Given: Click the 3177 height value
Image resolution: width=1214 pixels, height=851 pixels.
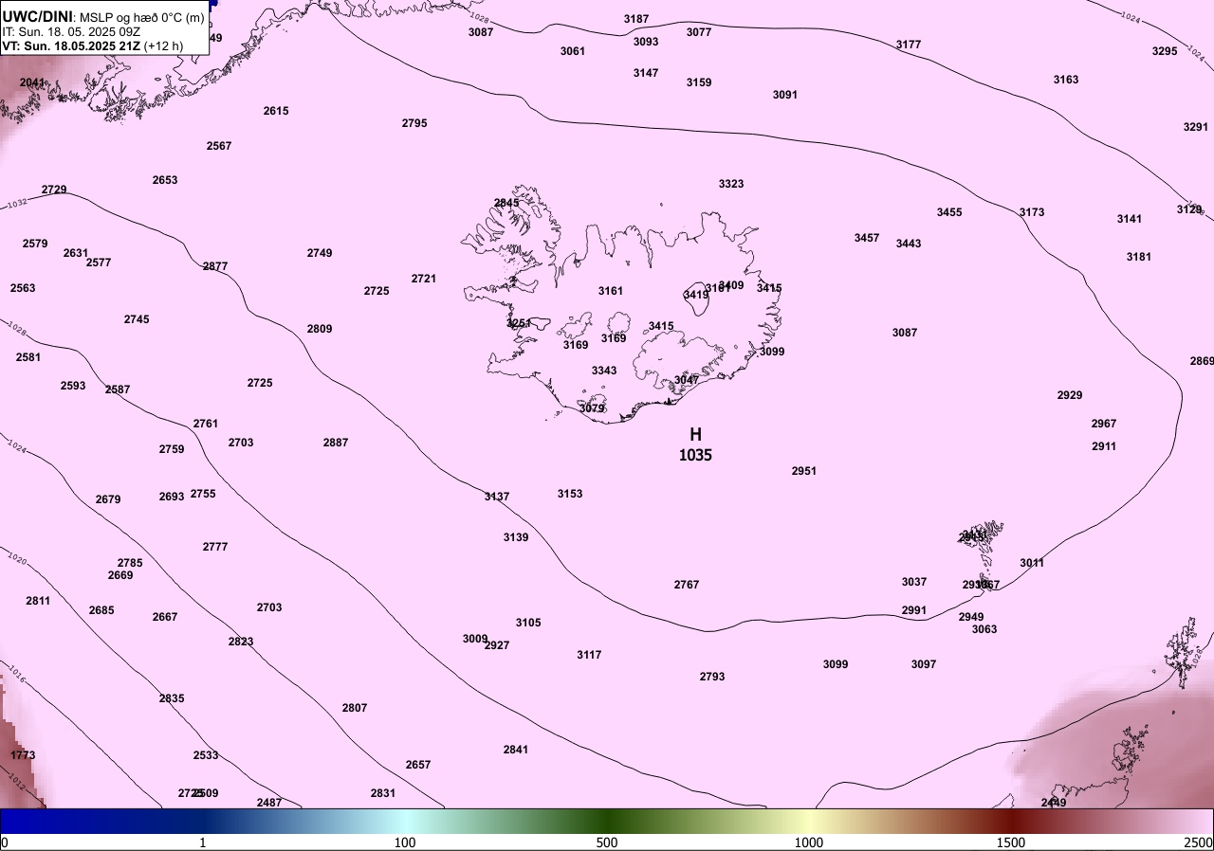Looking at the screenshot, I should click(909, 45).
